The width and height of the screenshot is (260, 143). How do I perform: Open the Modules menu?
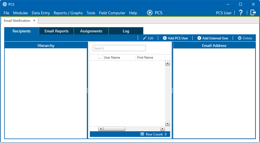click(x=20, y=13)
